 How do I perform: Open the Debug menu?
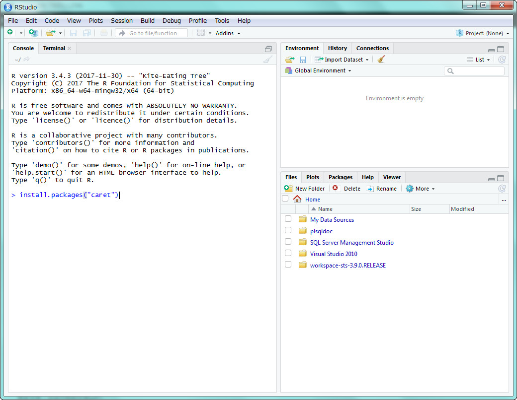click(172, 21)
